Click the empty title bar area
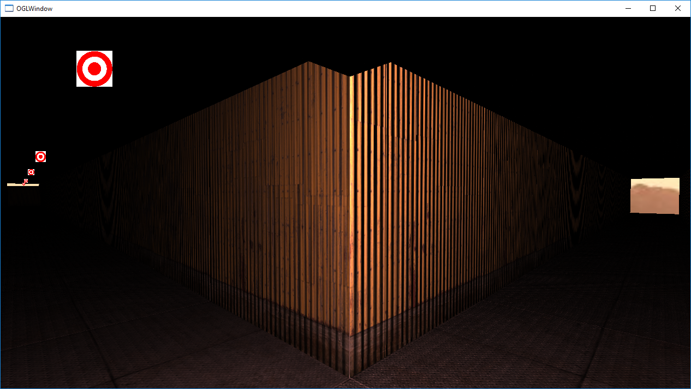The image size is (691, 389). coord(327,8)
